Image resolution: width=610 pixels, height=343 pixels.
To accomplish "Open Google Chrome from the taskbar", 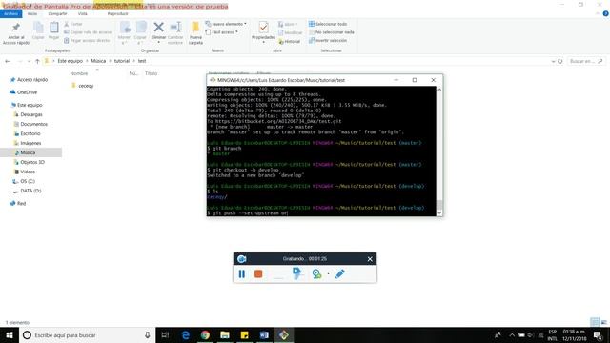I will 205,334.
